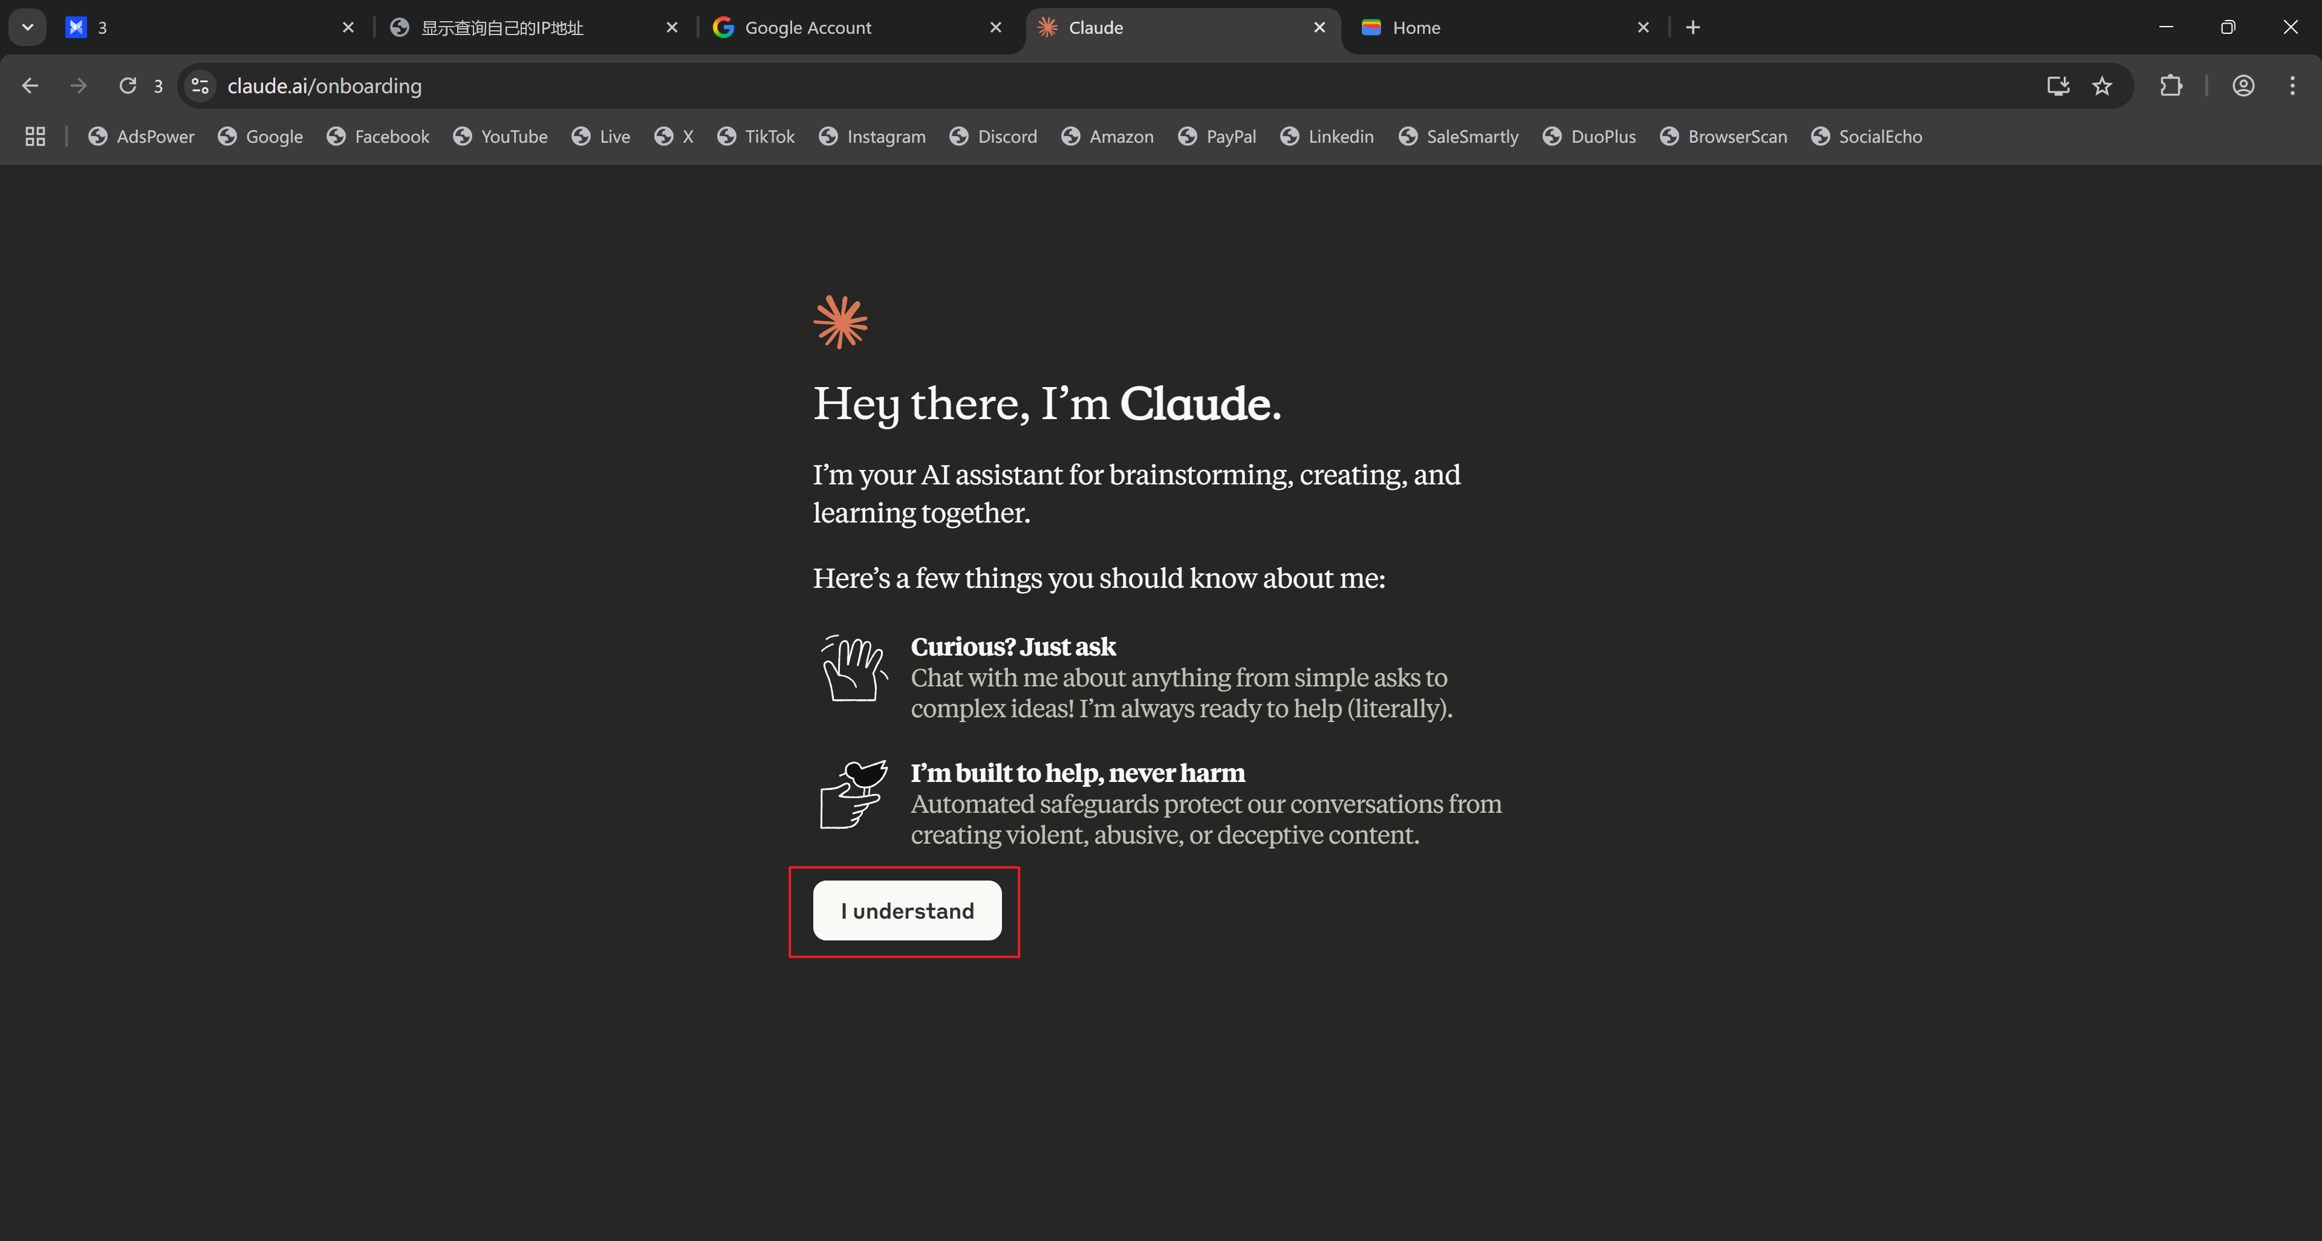Restore down the browser window
Viewport: 2322px width, 1241px height.
pyautogui.click(x=2227, y=27)
